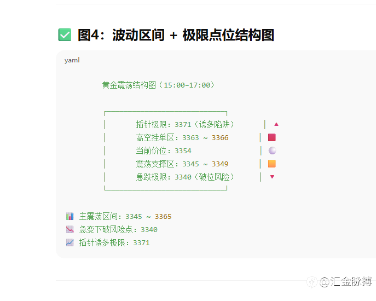Image resolution: width=376 pixels, height=301 pixels.
Task: Click the @汇金脉搏 watermark text
Action: tap(346, 282)
